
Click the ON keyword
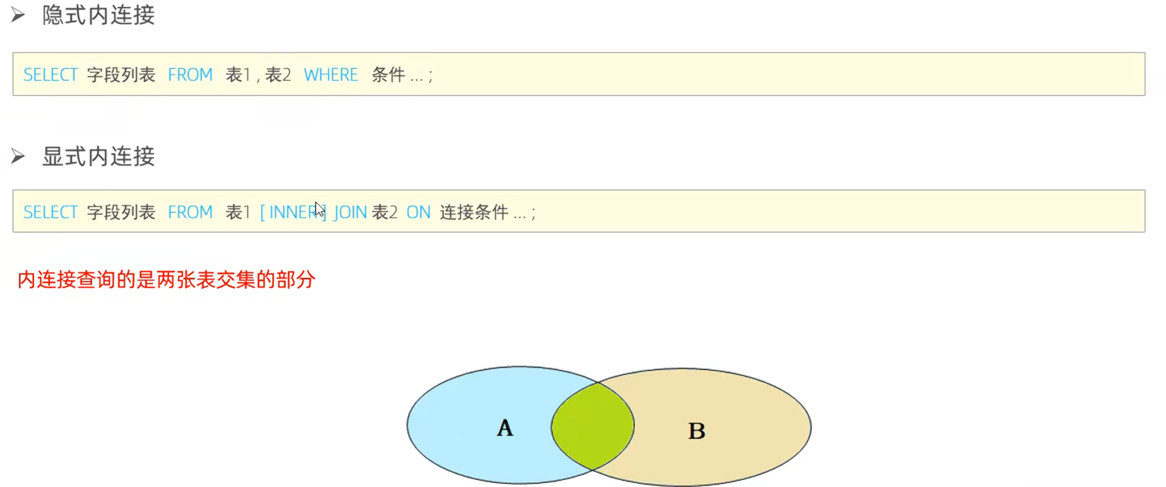click(418, 212)
